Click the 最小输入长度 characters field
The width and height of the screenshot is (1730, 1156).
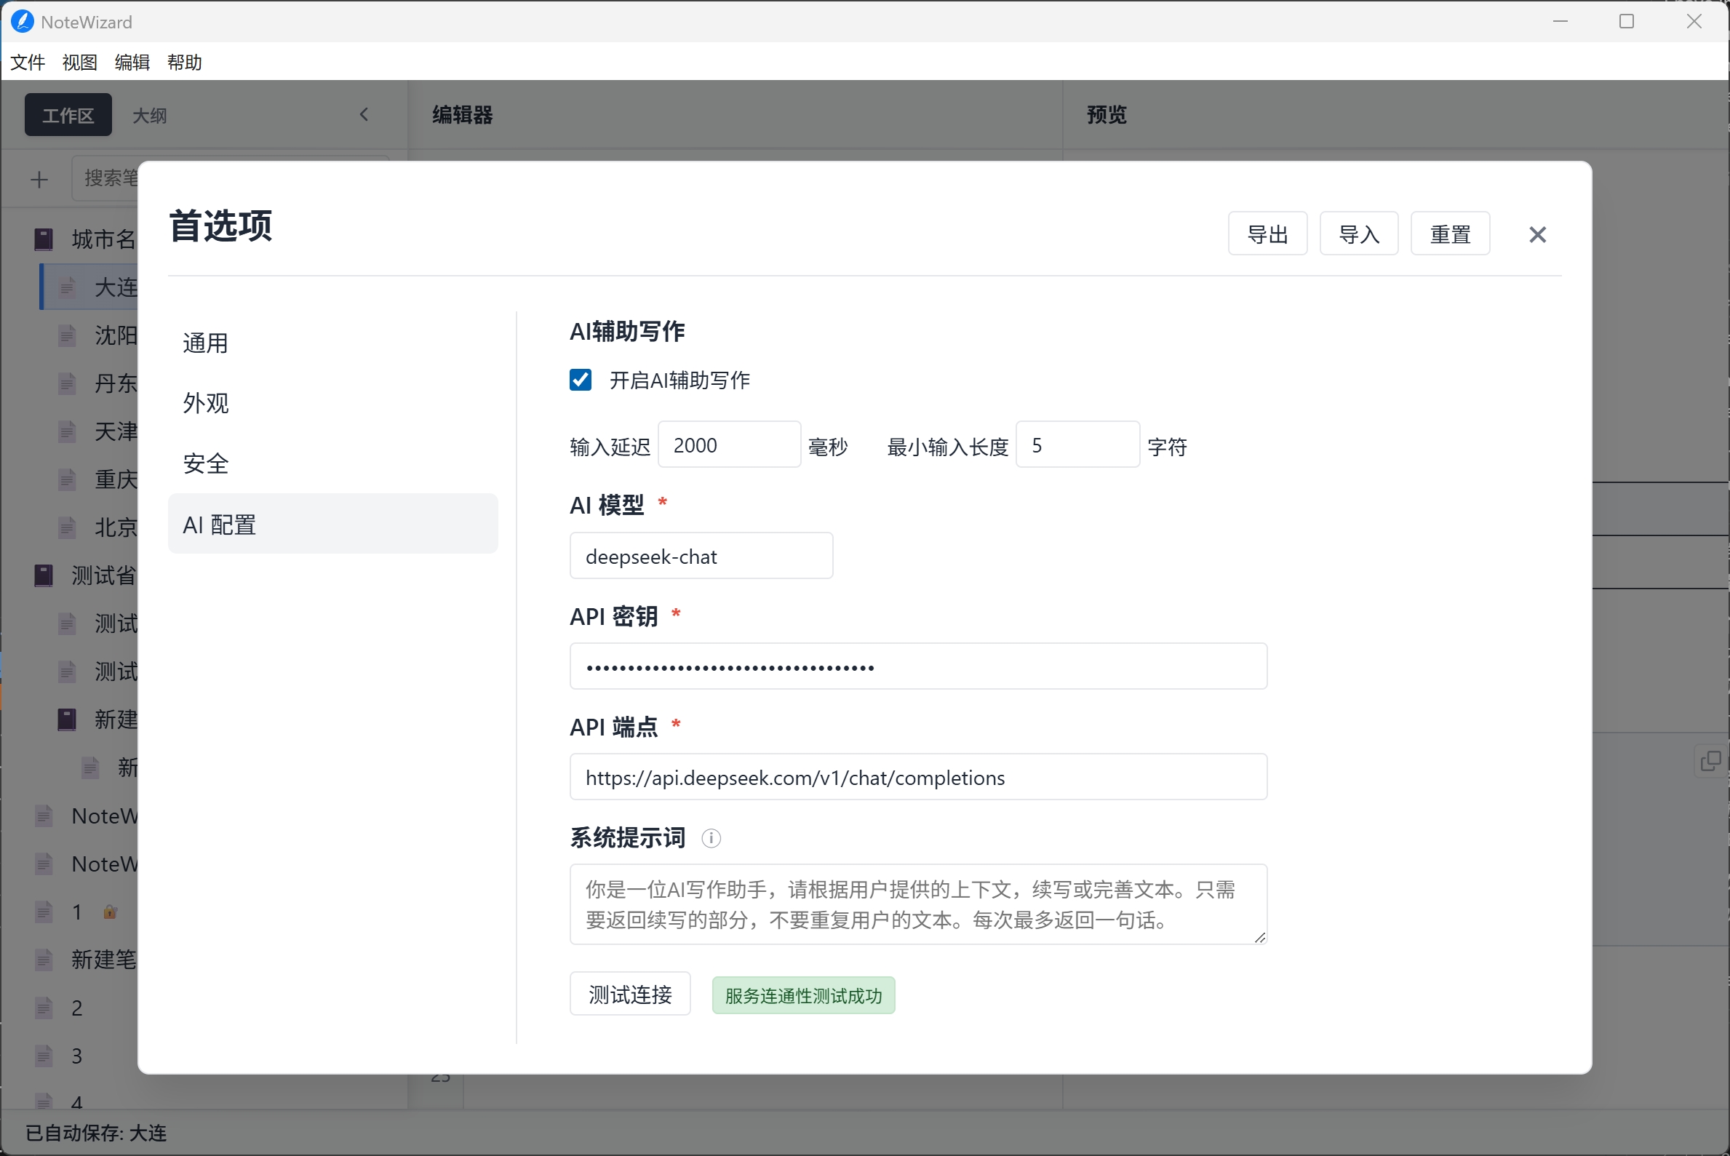pos(1077,445)
